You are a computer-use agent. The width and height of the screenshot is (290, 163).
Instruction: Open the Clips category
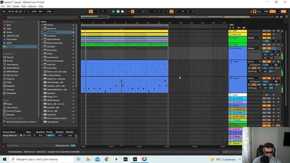coord(9,82)
